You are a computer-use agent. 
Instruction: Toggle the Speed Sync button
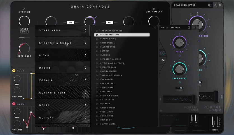pos(24,32)
